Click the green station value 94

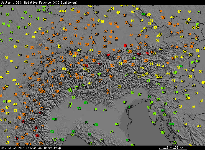point(181,66)
